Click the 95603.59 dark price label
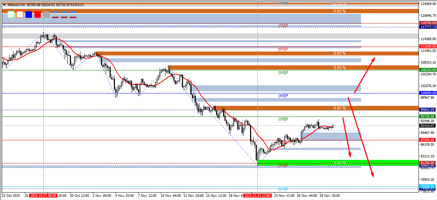Image resolution: width=437 pixels, height=200 pixels. [x=428, y=110]
